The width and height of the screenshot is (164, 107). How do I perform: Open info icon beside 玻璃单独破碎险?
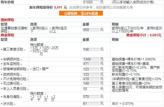tap(28, 70)
